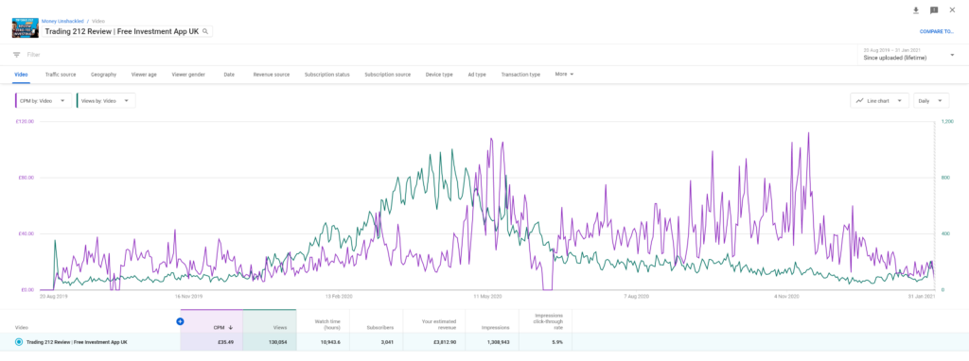The width and height of the screenshot is (969, 361).
Task: Select the Trading 212 Review row radio button
Action: (19, 341)
